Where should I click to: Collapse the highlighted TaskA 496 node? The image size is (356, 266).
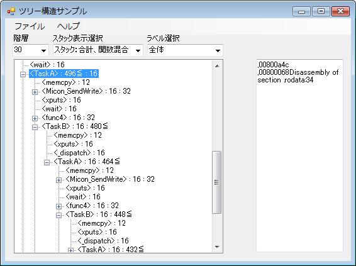click(x=23, y=74)
